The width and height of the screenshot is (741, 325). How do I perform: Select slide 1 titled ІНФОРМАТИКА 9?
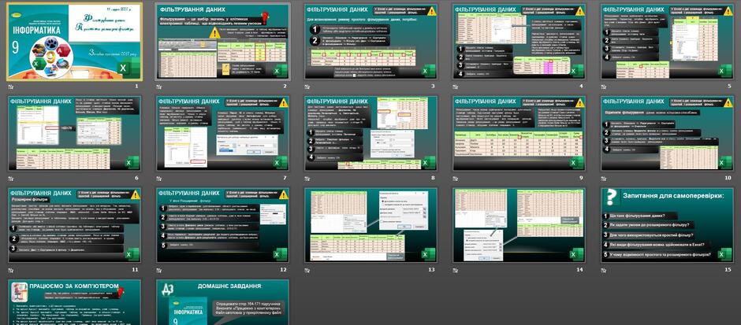pyautogui.click(x=74, y=42)
